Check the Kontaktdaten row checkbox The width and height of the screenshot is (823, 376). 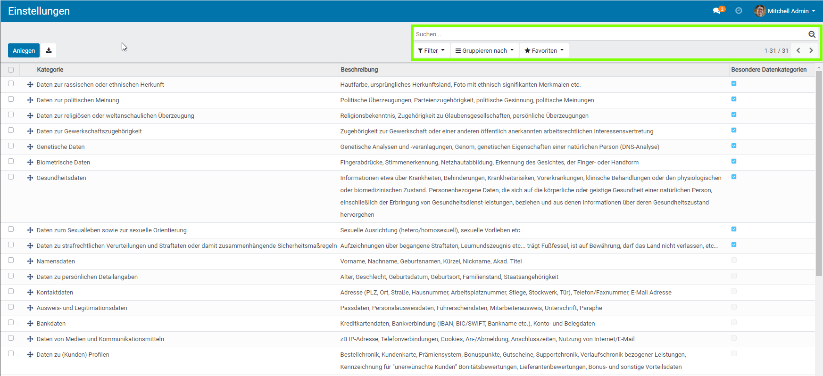[11, 292]
